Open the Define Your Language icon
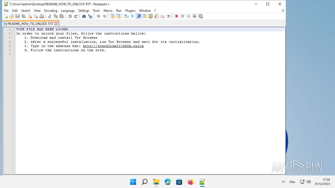The height and width of the screenshot is (188, 335). [144, 16]
